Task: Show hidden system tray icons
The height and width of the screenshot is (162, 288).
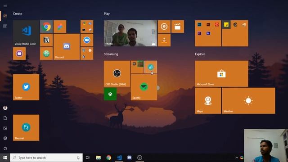Action: 237,157
